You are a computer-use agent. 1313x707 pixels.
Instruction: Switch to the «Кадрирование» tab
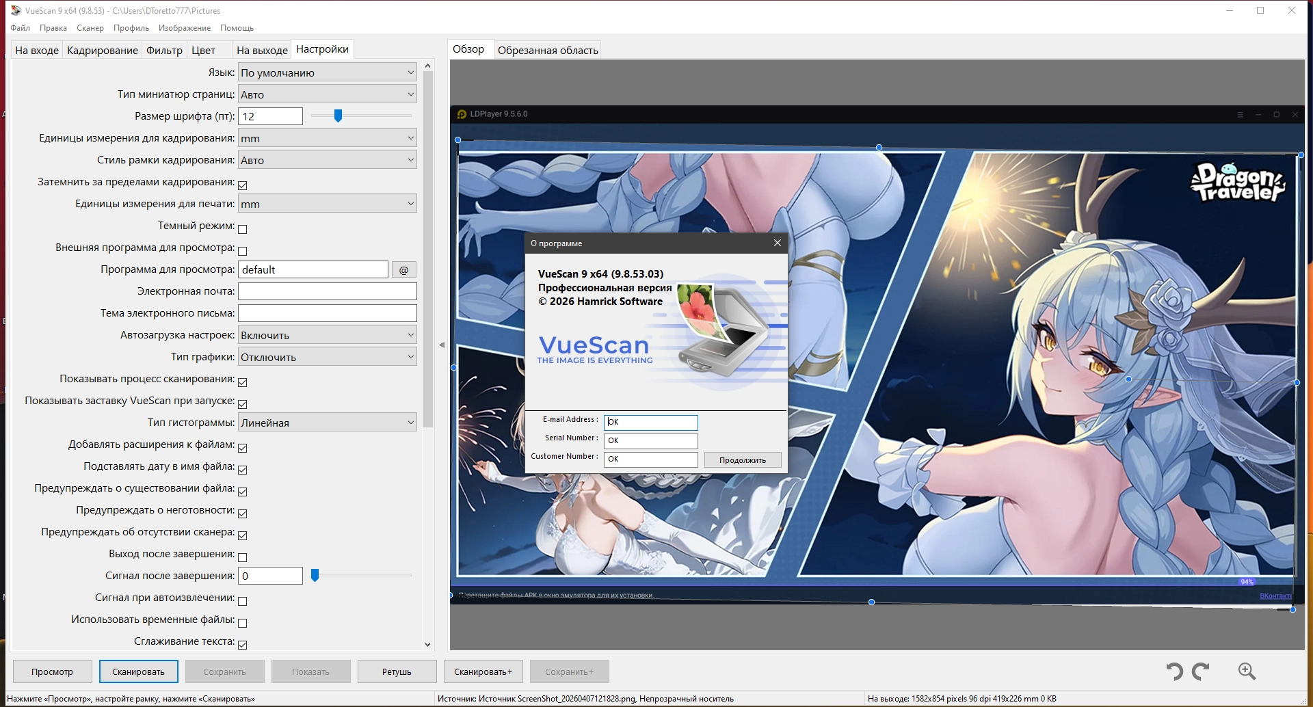click(x=103, y=50)
